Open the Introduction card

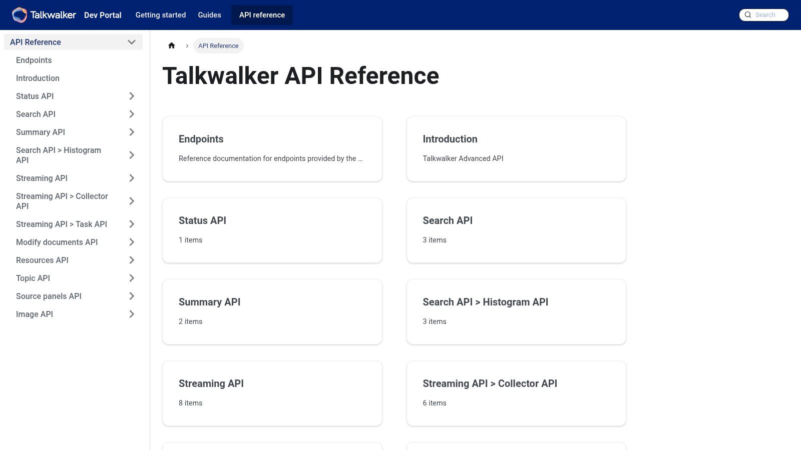point(516,148)
